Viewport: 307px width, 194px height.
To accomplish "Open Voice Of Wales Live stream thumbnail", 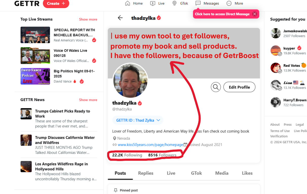I will click(x=35, y=56).
